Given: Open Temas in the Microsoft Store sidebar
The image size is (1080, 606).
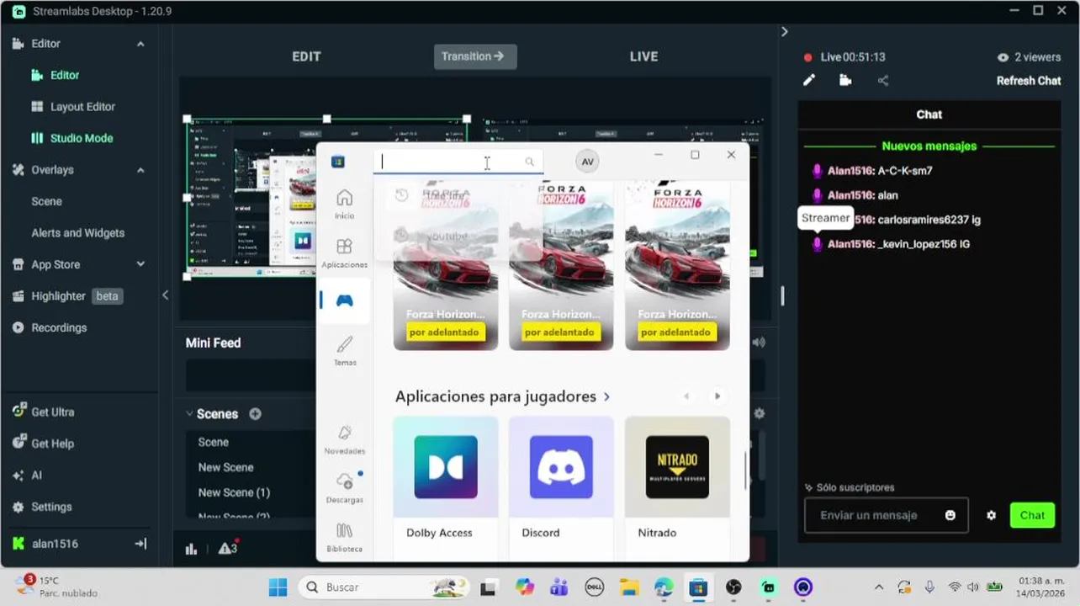Looking at the screenshot, I should click(x=345, y=350).
